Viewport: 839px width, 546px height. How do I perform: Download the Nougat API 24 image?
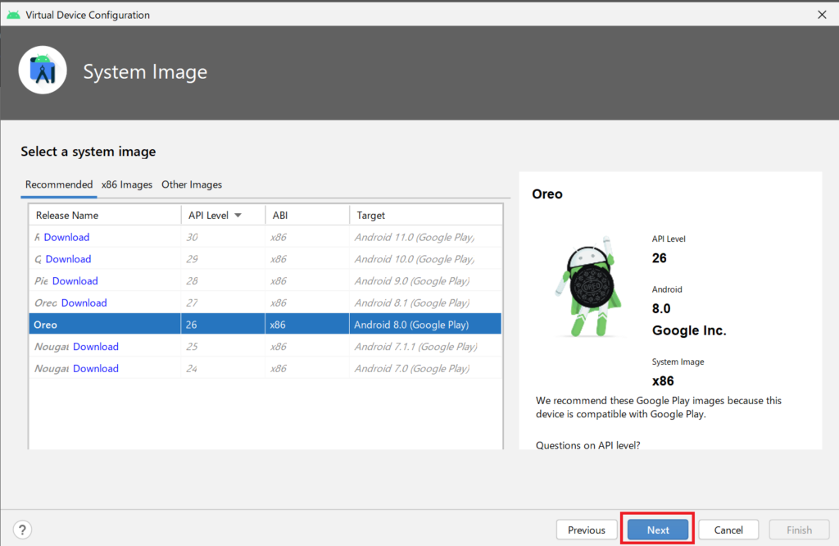point(96,369)
